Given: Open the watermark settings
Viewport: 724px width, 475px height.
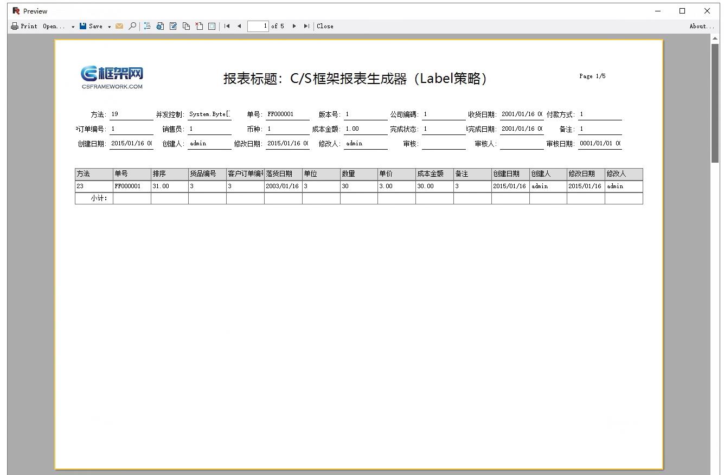Looking at the screenshot, I should click(x=210, y=26).
